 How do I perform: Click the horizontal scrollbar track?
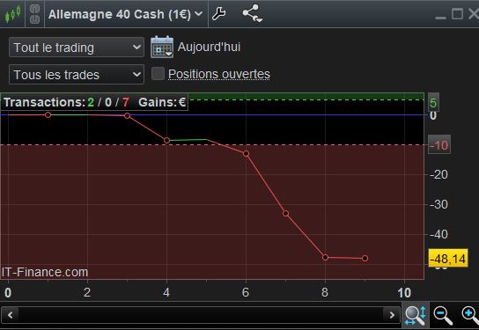point(201,315)
